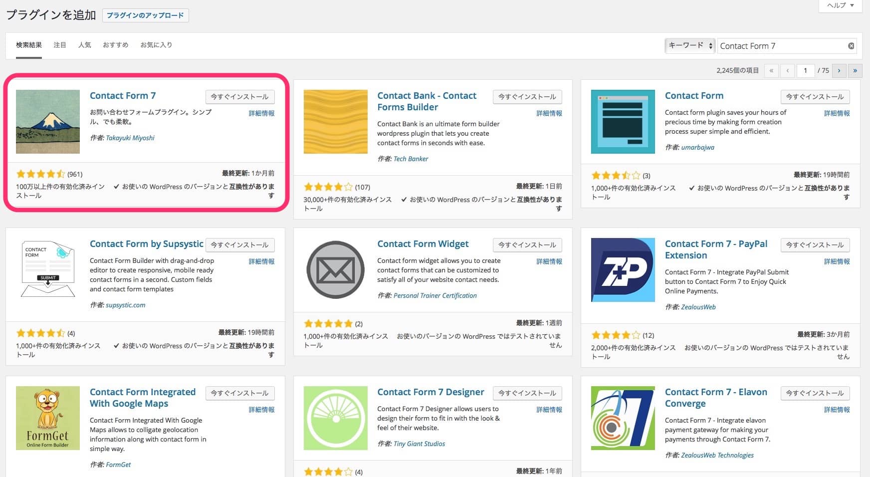Open author link Tiny Giant Studios
This screenshot has height=477, width=870.
point(420,444)
